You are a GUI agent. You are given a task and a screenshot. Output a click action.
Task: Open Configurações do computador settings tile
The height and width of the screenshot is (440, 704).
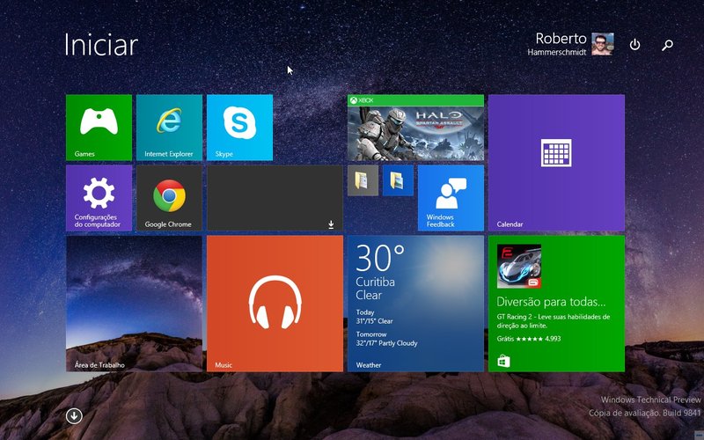click(99, 198)
